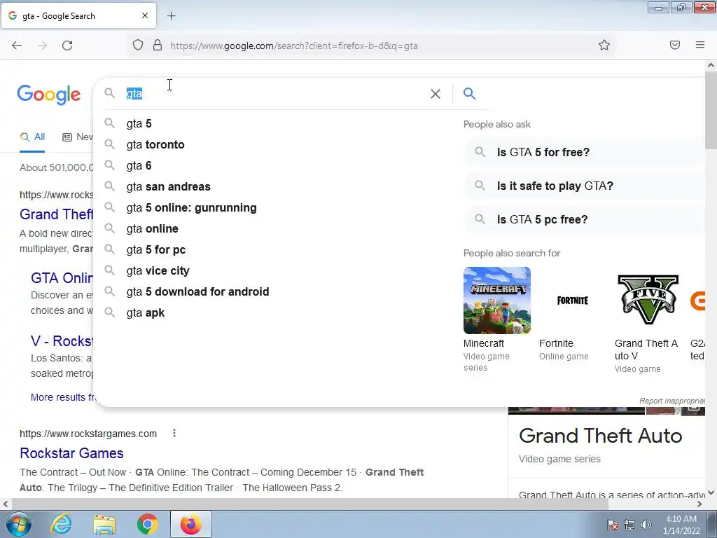Open a new tab with the plus button
The image size is (717, 538).
[x=171, y=16]
